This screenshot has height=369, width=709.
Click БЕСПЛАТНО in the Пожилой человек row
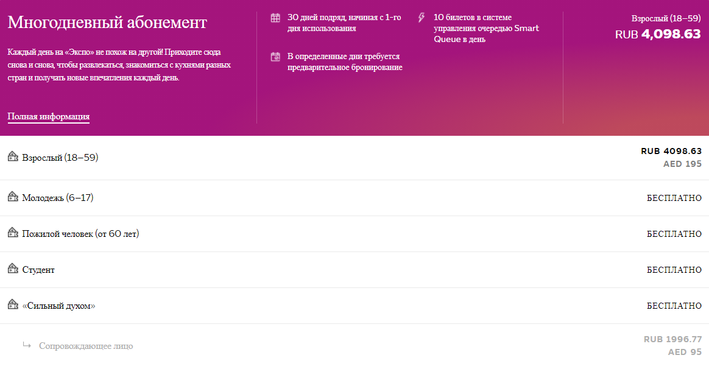click(674, 234)
